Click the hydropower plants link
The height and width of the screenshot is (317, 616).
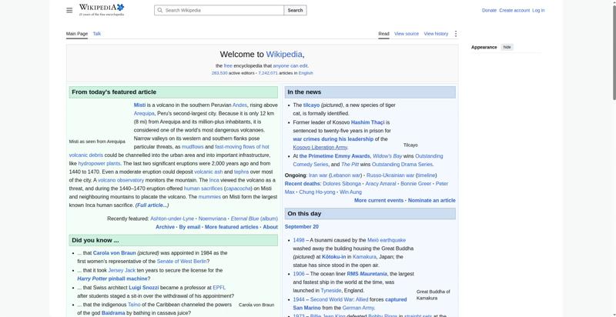pyautogui.click(x=99, y=164)
